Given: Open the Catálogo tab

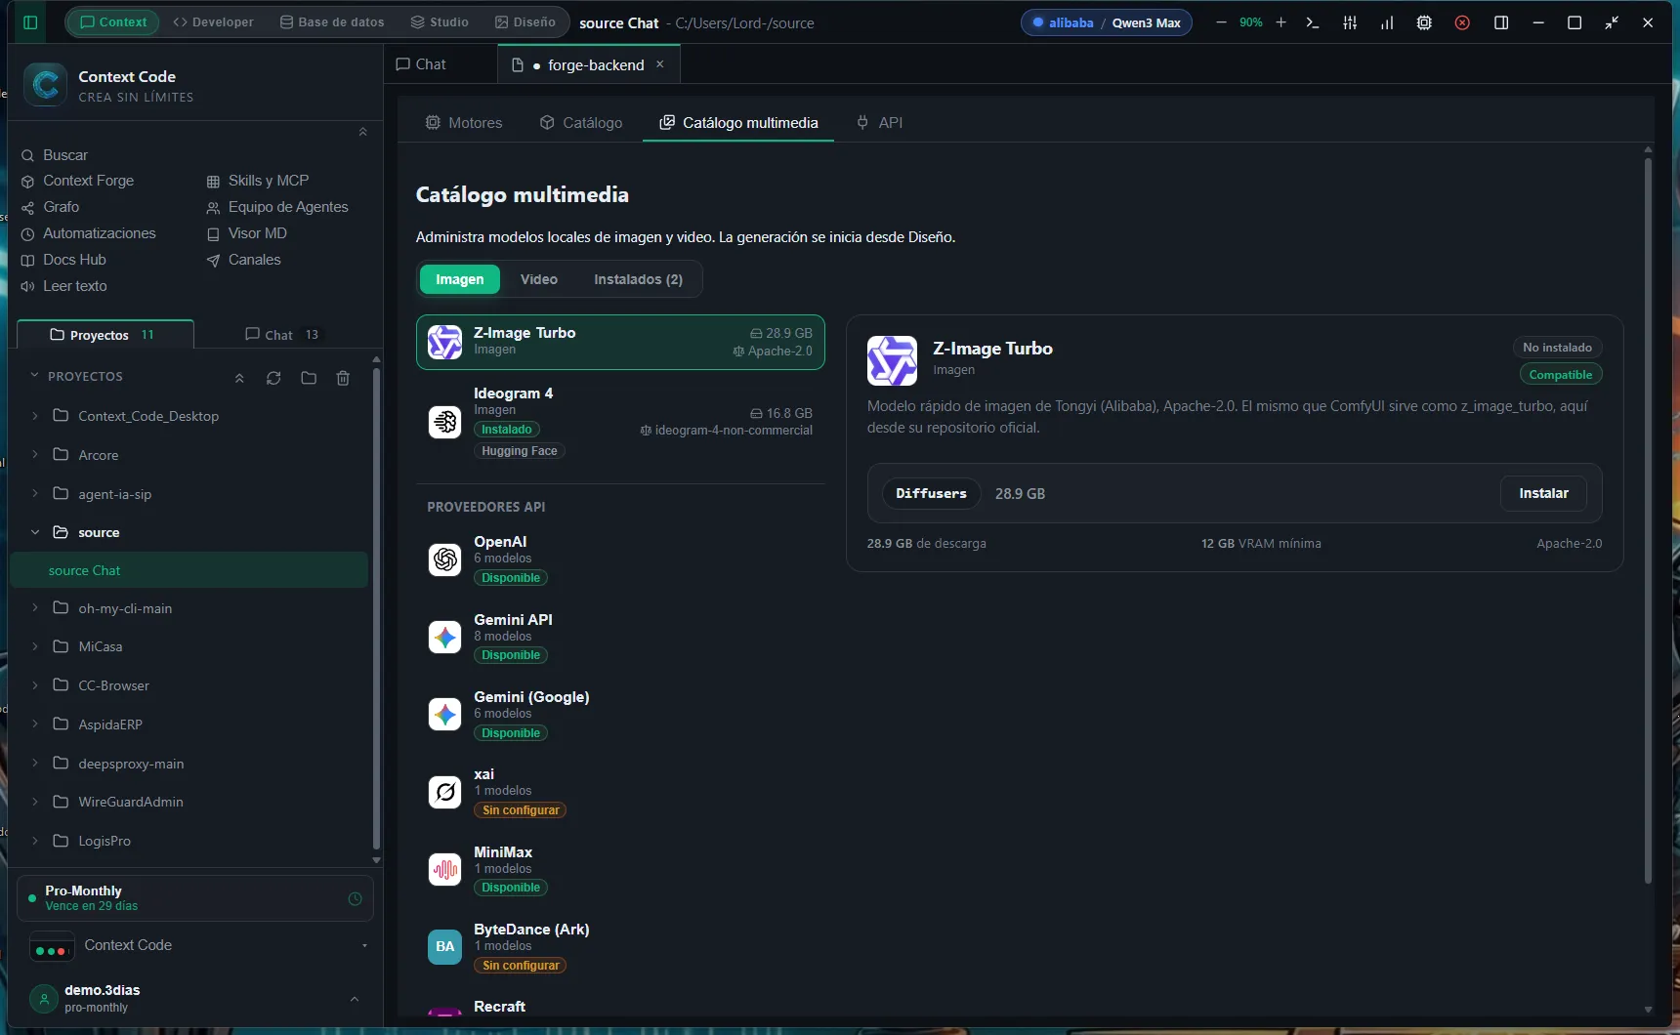Looking at the screenshot, I should [x=581, y=123].
